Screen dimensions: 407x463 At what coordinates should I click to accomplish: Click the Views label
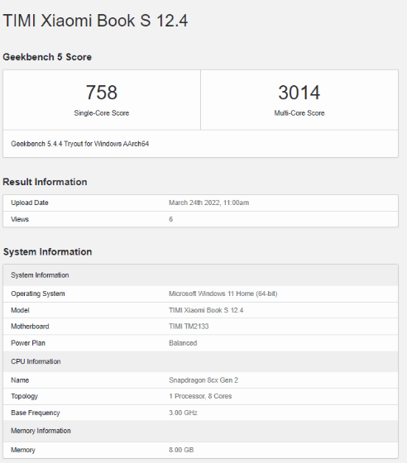click(x=20, y=219)
